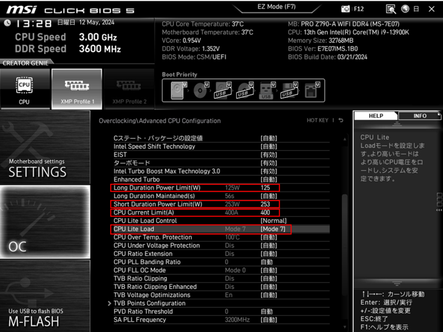Click the Overclocking\Advanced CPU Configuration breadcrumb
This screenshot has height=332, width=443.
[159, 121]
